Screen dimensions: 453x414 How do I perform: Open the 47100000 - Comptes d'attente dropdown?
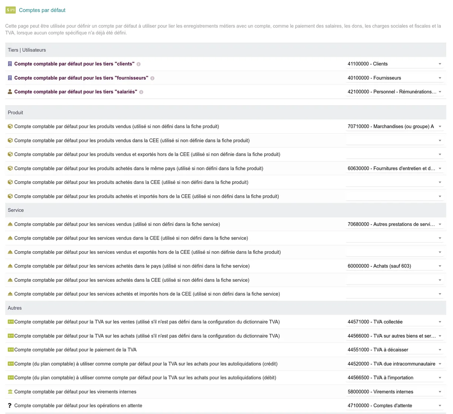click(x=394, y=406)
